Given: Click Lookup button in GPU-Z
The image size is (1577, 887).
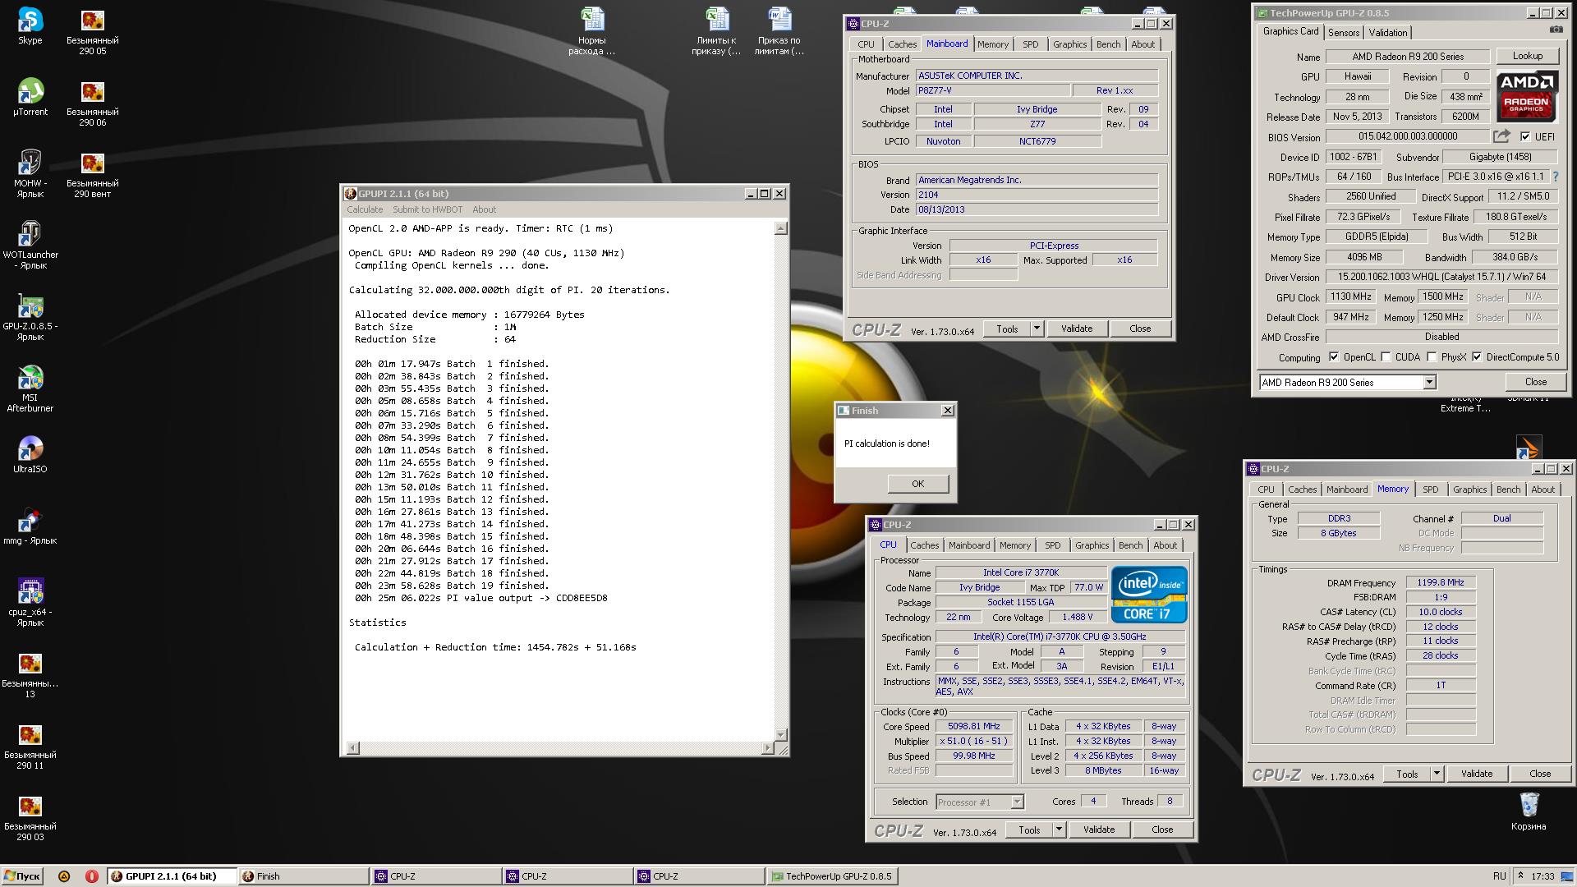Looking at the screenshot, I should coord(1527,56).
